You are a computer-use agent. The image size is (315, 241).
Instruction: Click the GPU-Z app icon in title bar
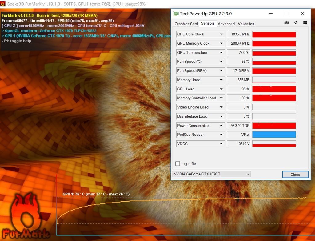point(176,14)
